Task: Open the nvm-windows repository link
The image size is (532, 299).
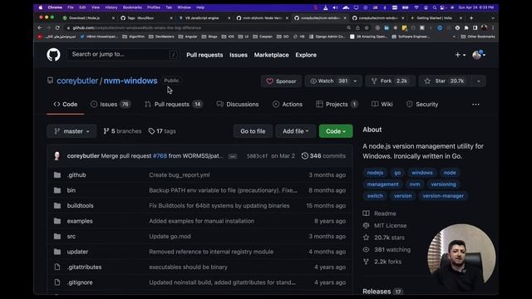Action: click(131, 81)
